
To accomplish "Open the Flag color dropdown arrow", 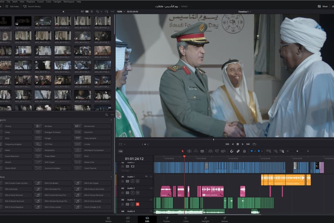I will pos(255,151).
